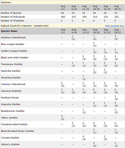Click the Magnolia Warbler species name

pyautogui.click(x=11, y=104)
